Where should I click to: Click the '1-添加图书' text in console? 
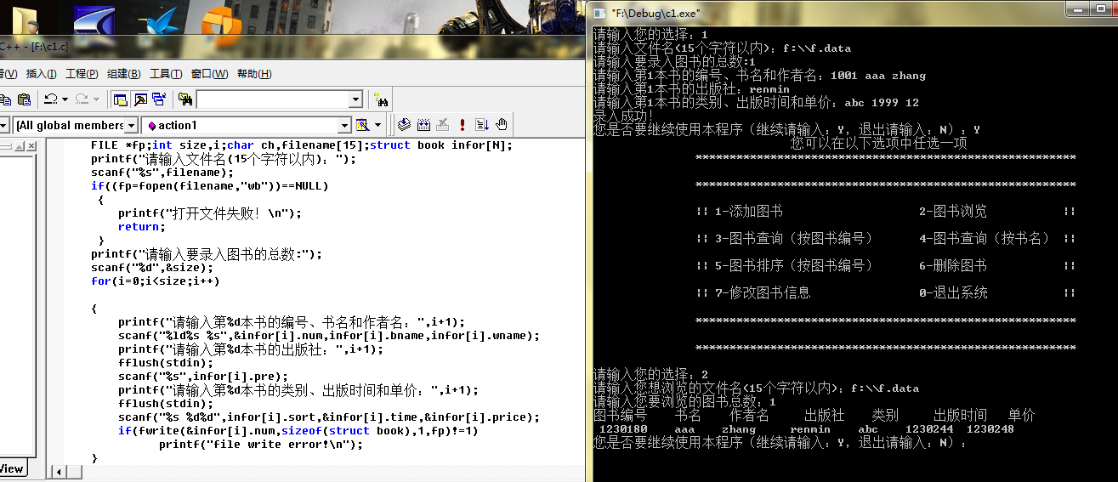pyautogui.click(x=748, y=212)
